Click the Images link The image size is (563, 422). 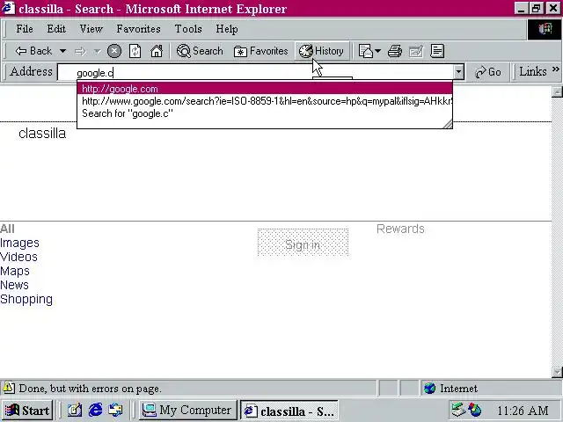(x=19, y=243)
